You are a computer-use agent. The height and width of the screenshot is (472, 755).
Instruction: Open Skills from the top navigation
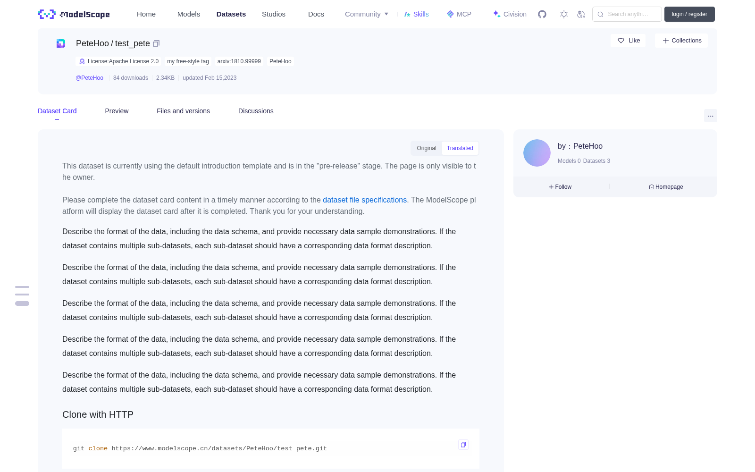point(417,14)
